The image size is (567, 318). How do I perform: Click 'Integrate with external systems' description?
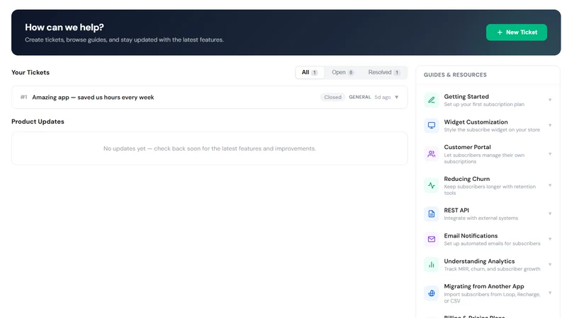click(481, 218)
